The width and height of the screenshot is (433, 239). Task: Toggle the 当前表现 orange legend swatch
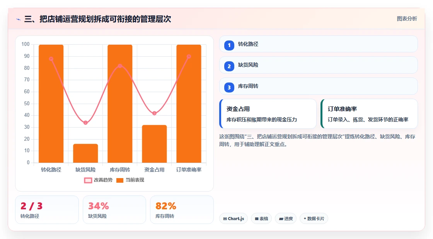(119, 180)
